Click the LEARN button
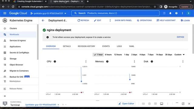 pyautogui.click(x=185, y=21)
